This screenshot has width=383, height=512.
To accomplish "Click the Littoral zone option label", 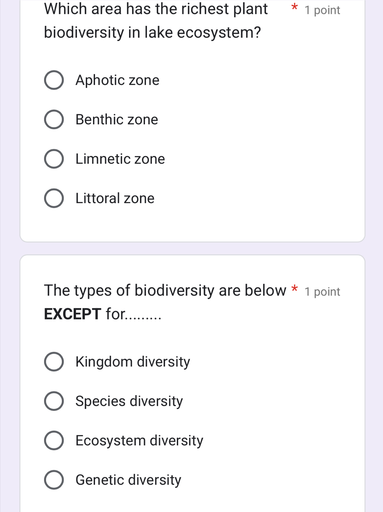I will tap(114, 198).
